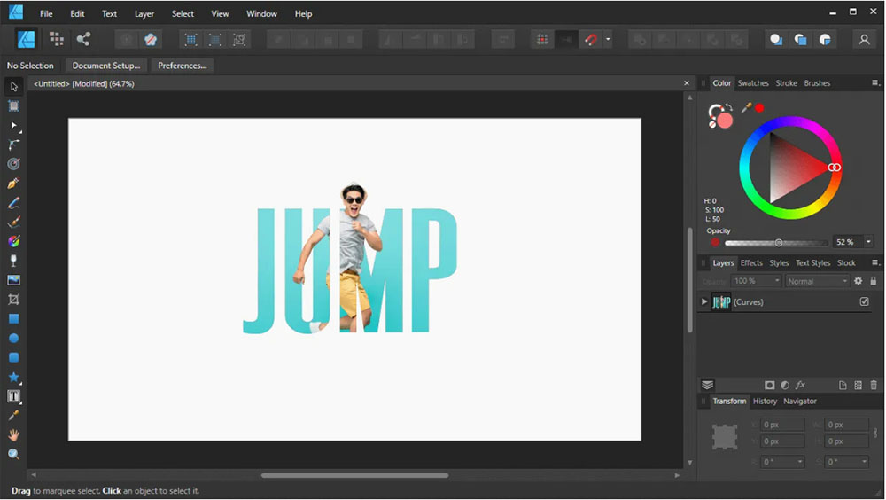Select the Artistic Text tool
Image resolution: width=886 pixels, height=500 pixels.
pyautogui.click(x=13, y=396)
